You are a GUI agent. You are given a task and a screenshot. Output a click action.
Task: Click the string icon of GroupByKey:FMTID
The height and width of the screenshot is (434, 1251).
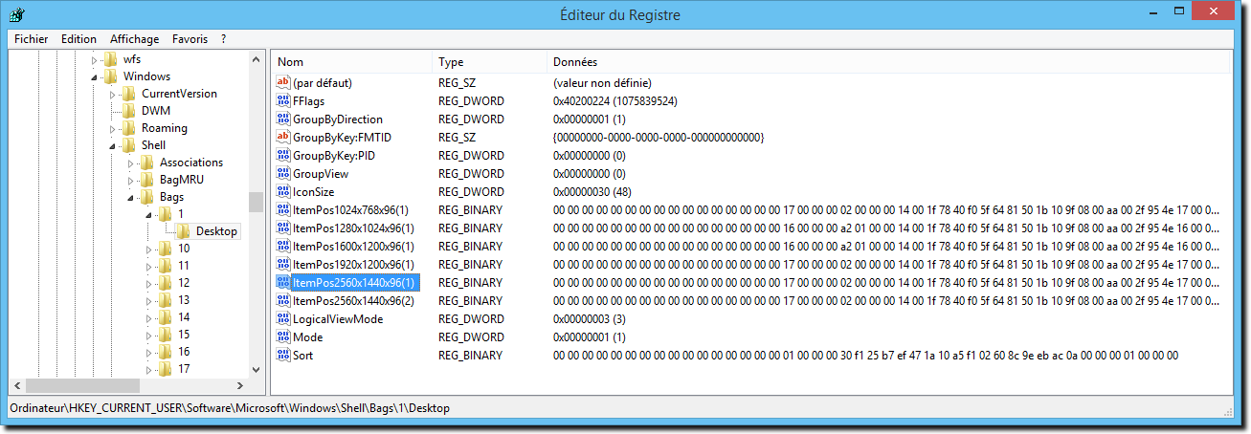tap(283, 138)
